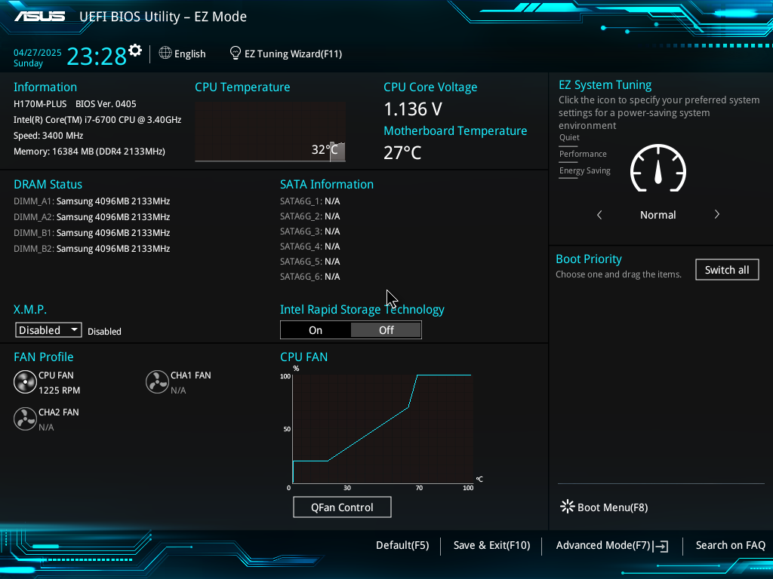773x579 pixels.
Task: Choose Save & Exit(F10)
Action: point(491,546)
